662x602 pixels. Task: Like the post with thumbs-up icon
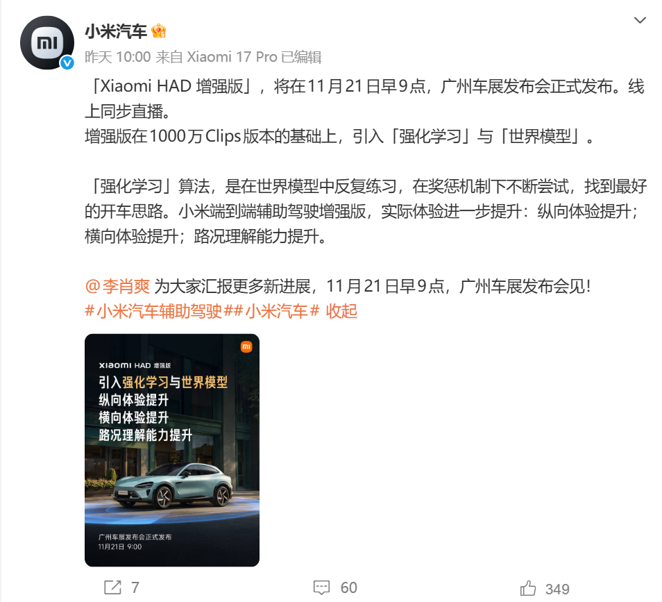tap(528, 587)
